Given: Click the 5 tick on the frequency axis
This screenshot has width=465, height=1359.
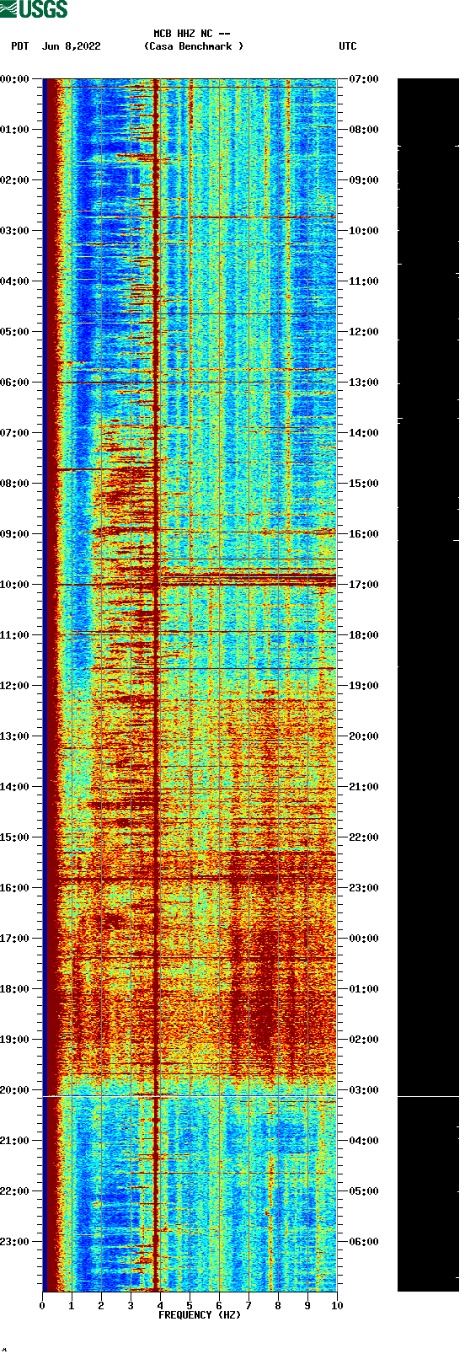Looking at the screenshot, I should [190, 1305].
